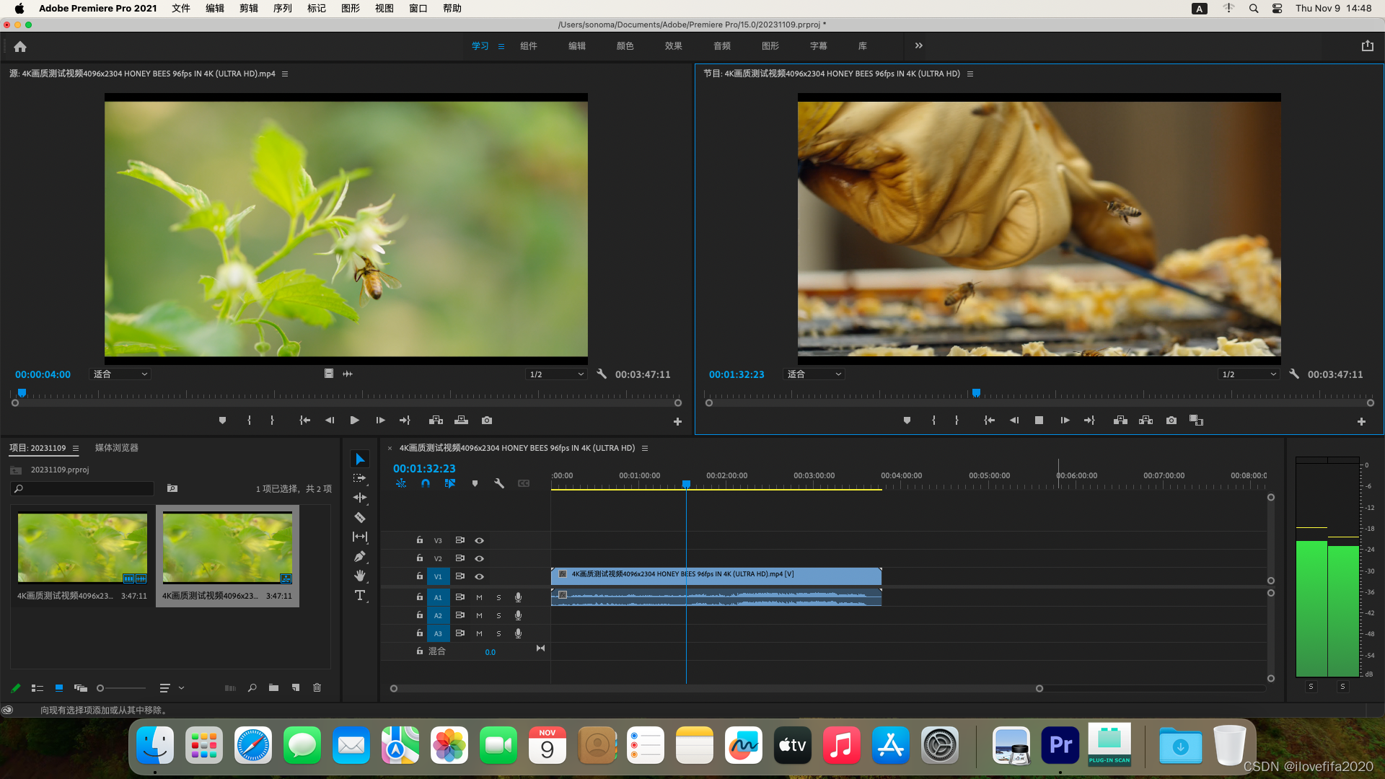
Task: Mute audio track A1
Action: pos(479,597)
